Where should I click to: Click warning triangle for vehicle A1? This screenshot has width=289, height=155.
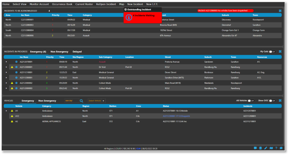pyautogui.click(x=12, y=111)
